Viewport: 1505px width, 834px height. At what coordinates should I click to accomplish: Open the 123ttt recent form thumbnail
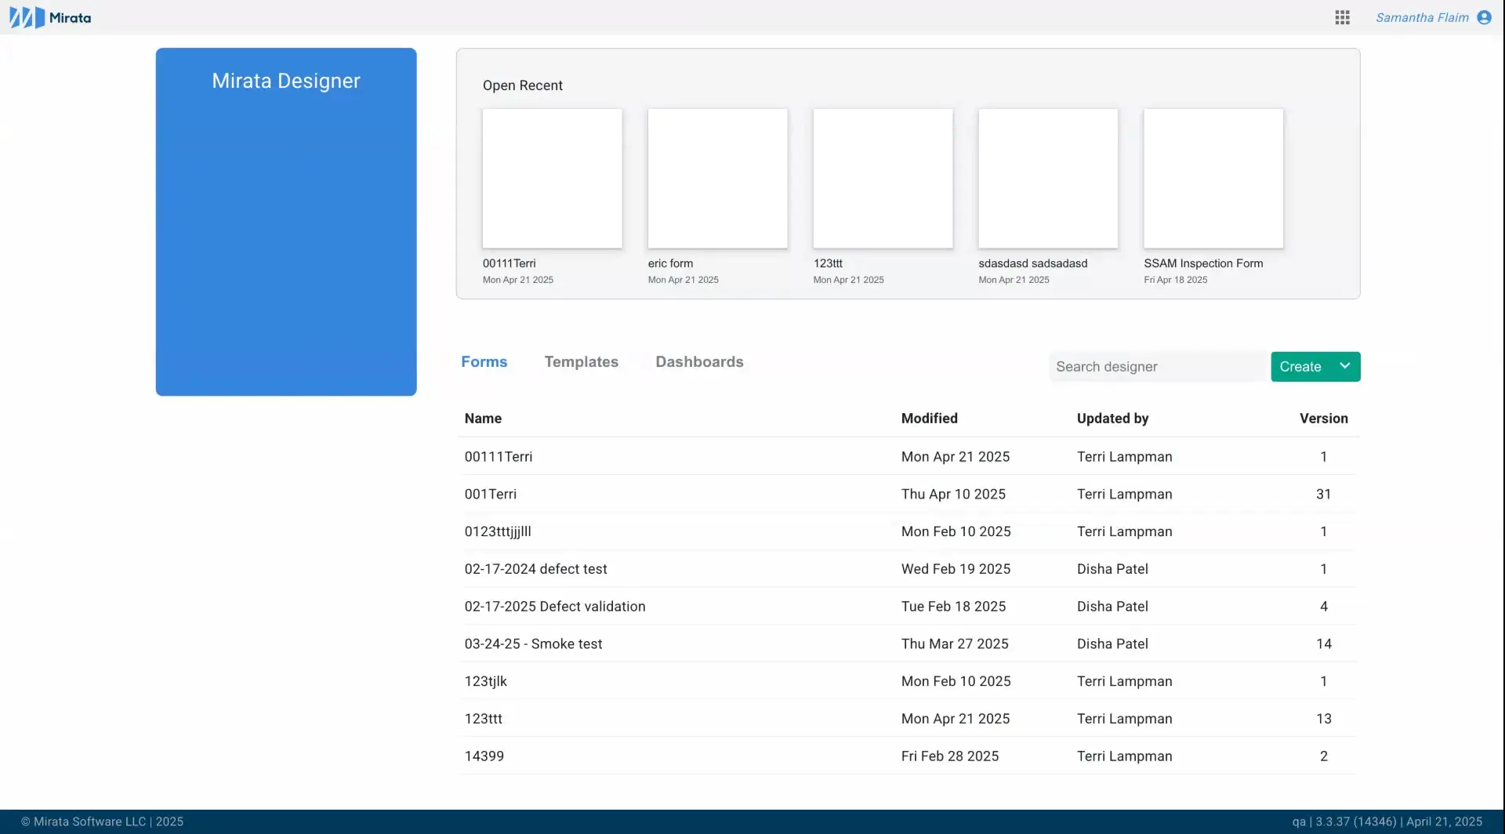[883, 179]
